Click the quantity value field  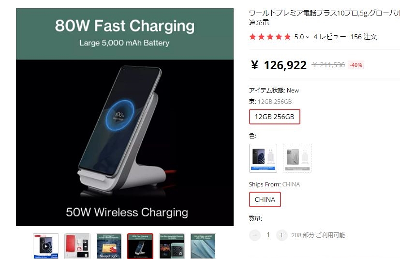click(268, 235)
